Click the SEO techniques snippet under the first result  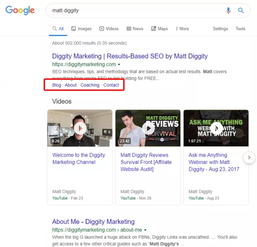139,75
